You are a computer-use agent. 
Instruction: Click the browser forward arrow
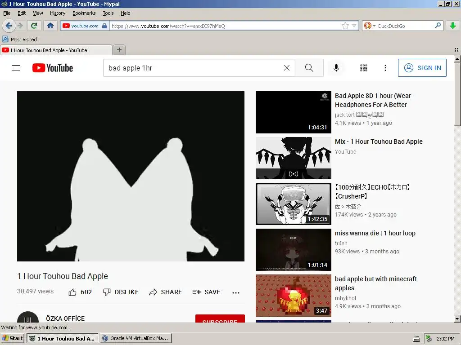point(20,26)
